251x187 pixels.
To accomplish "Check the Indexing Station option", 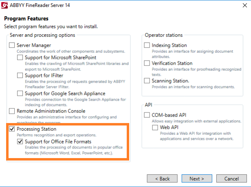I will pyautogui.click(x=147, y=45).
